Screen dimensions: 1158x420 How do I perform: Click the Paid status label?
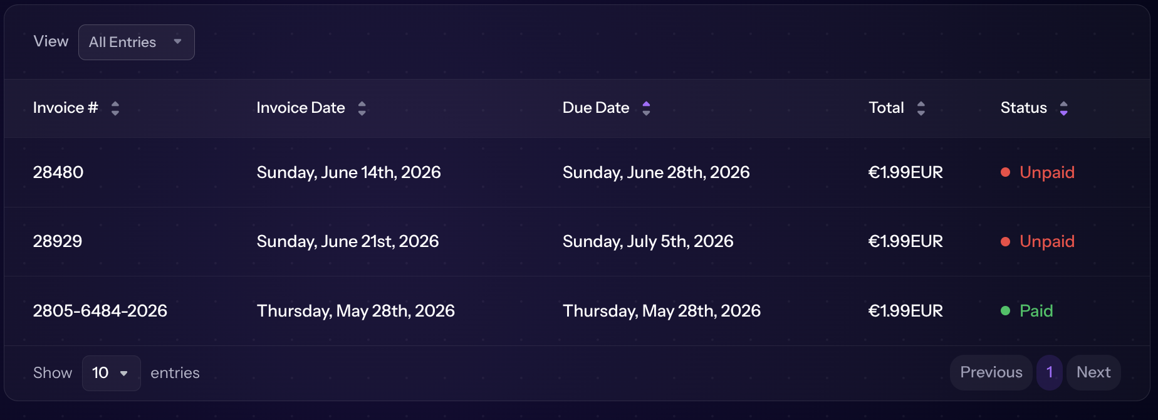click(1036, 311)
